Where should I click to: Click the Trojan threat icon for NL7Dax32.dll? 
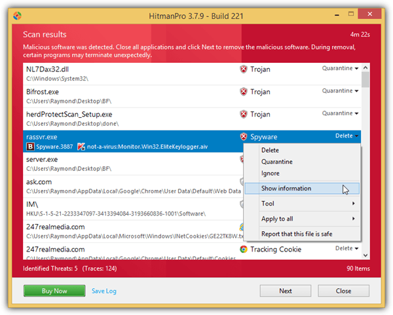[x=243, y=69]
